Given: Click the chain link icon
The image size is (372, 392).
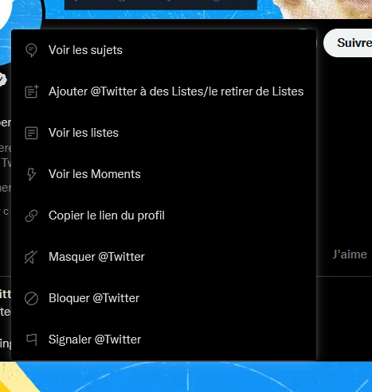Looking at the screenshot, I should (x=31, y=215).
